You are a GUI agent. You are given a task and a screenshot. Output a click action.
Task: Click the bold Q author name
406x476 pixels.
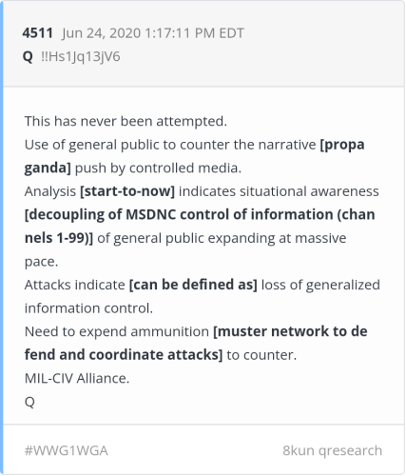pyautogui.click(x=28, y=57)
